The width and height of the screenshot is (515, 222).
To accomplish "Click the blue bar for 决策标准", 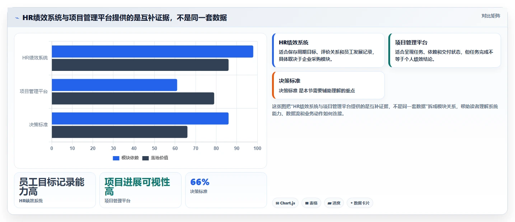I will point(140,119).
